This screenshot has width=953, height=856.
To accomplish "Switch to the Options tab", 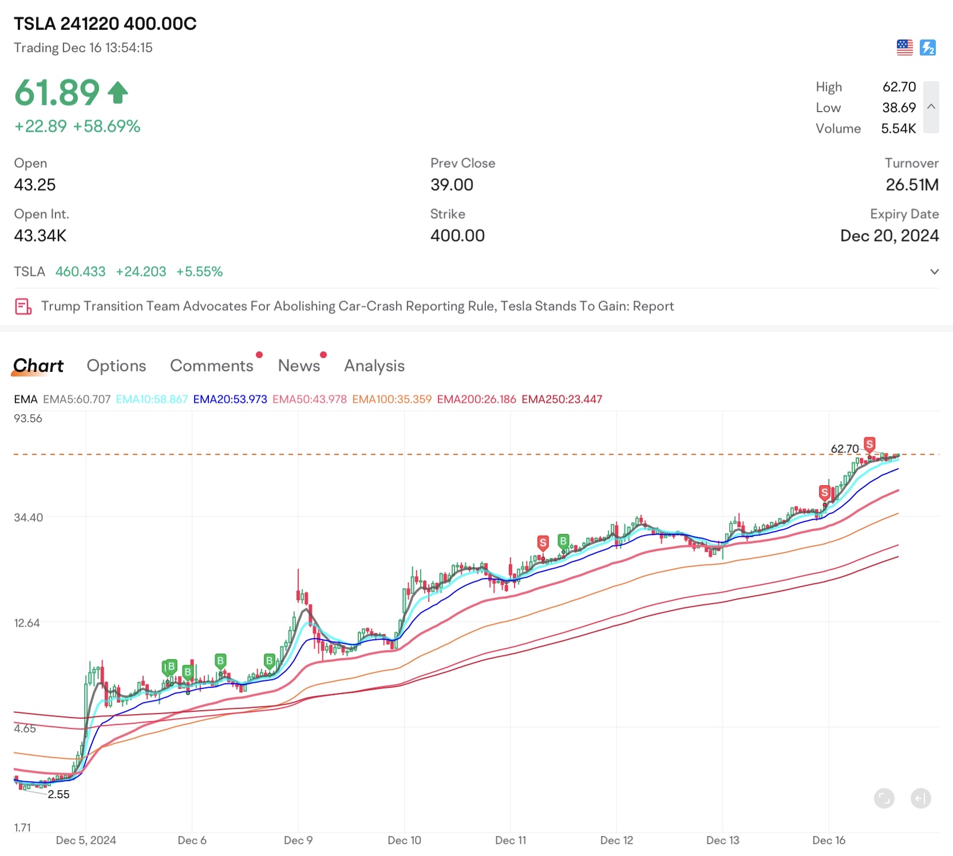I will [116, 366].
